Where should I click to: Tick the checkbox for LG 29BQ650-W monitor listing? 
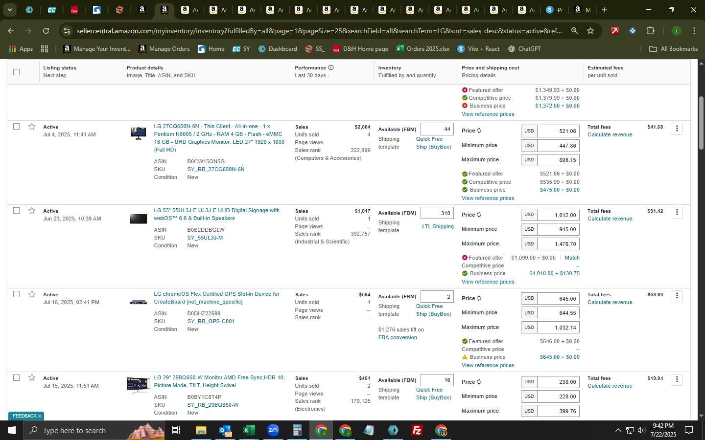17,378
